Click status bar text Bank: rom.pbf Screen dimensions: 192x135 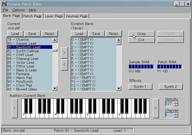(14, 130)
